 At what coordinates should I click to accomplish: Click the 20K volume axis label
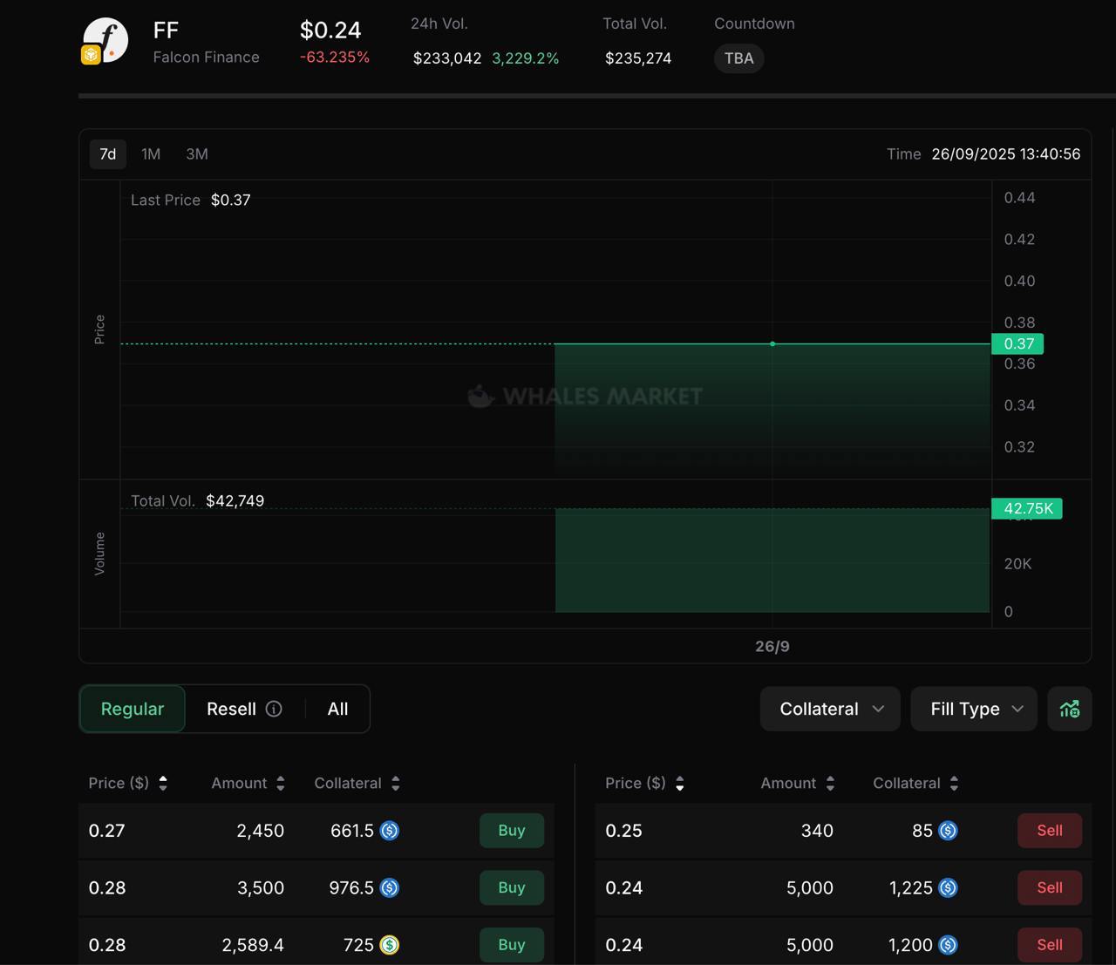1017,564
